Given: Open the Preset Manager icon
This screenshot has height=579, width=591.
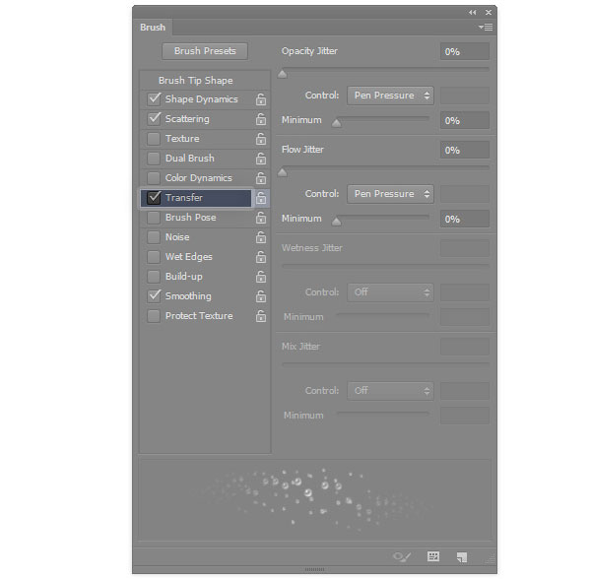Looking at the screenshot, I should click(x=433, y=556).
